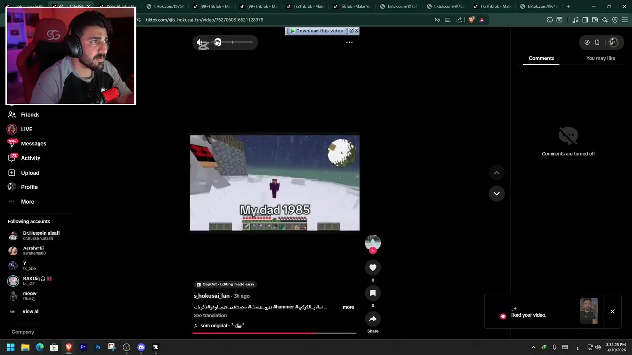Switch to the tiktok.com/@751 browser tab
The width and height of the screenshot is (632, 355).
pos(398,6)
